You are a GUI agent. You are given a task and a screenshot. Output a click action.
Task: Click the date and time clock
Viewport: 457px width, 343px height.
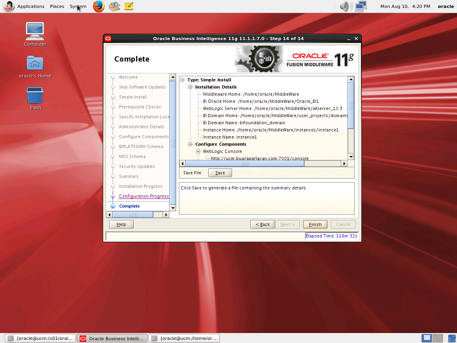(x=405, y=6)
